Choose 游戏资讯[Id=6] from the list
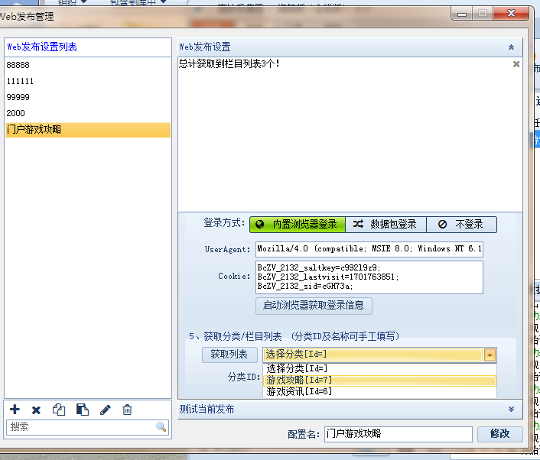Image resolution: width=540 pixels, height=460 pixels. (x=299, y=392)
